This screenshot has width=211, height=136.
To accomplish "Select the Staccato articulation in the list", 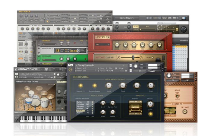I will click(80, 109).
